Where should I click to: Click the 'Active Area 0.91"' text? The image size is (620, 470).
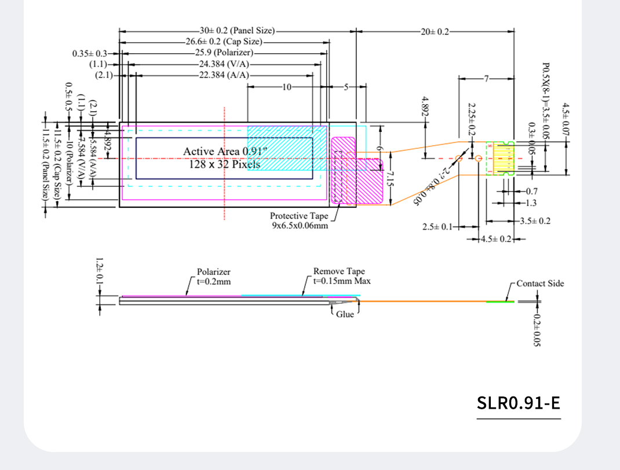click(x=225, y=151)
